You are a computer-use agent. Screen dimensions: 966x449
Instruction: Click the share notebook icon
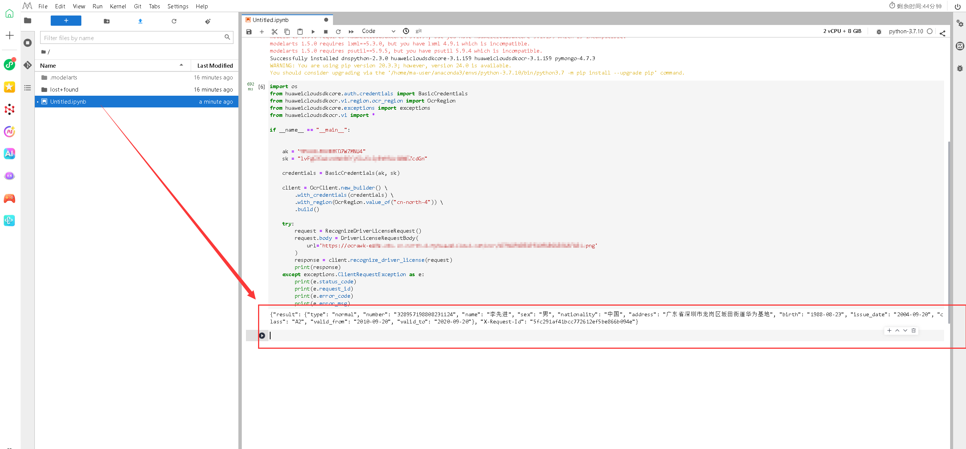point(942,33)
